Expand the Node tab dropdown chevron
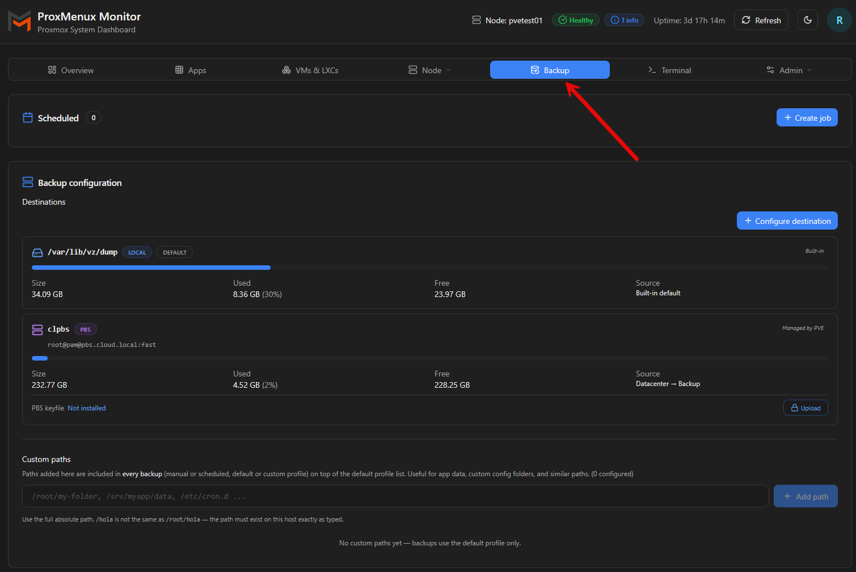The image size is (856, 572). (x=448, y=70)
